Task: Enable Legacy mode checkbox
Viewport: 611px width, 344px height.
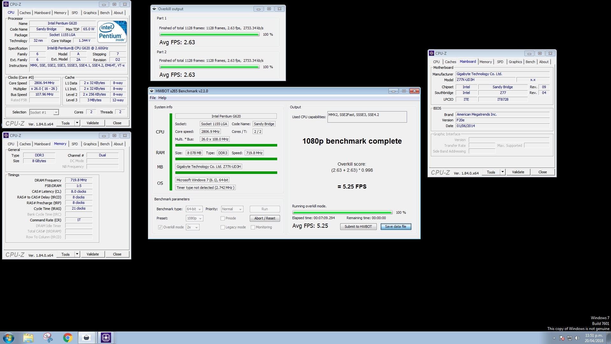Action: tap(222, 227)
